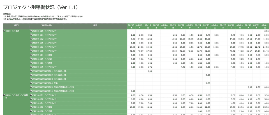Select the 08/31 木 date column header

coord(257,26)
